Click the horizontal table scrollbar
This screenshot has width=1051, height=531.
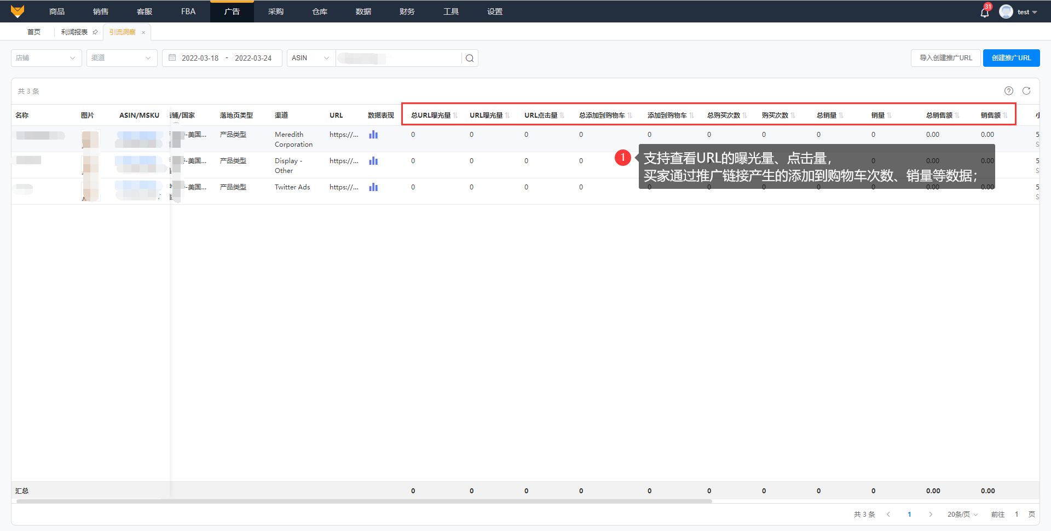[x=364, y=501]
